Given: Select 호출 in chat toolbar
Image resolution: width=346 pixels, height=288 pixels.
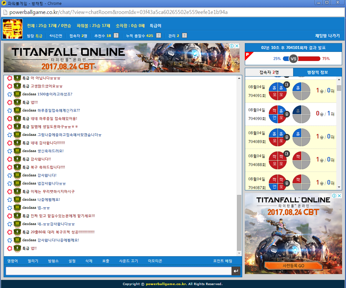Looking at the screenshot, I should tap(106, 261).
